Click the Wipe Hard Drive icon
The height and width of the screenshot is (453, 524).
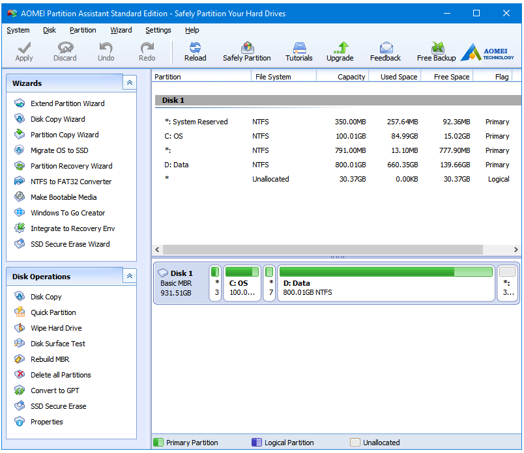20,328
